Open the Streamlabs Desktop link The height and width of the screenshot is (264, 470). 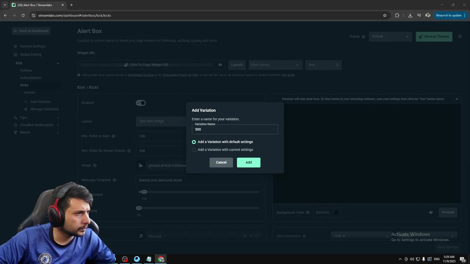click(141, 75)
